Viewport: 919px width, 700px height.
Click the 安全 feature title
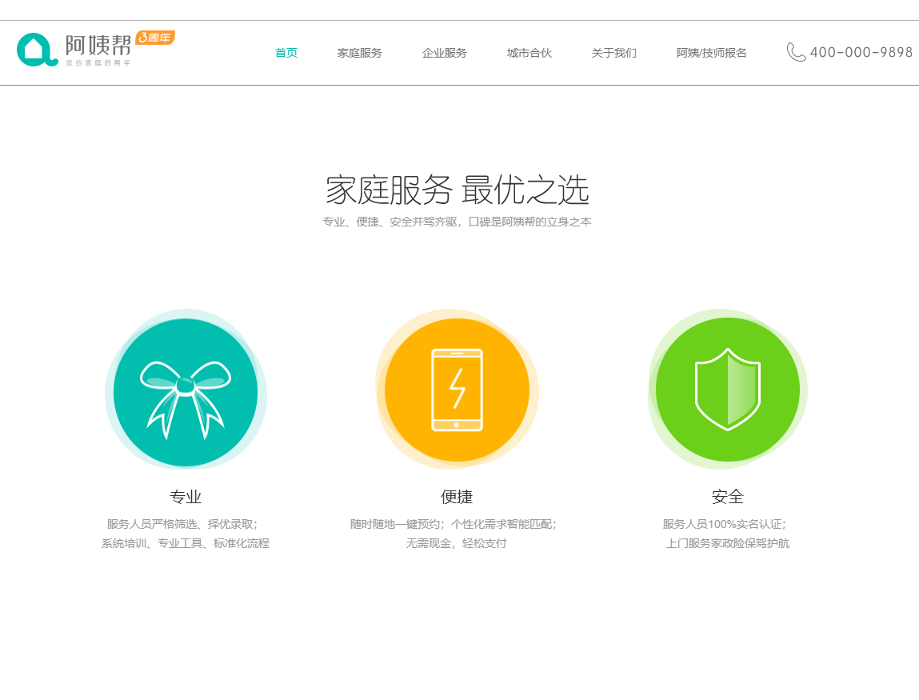click(x=727, y=497)
